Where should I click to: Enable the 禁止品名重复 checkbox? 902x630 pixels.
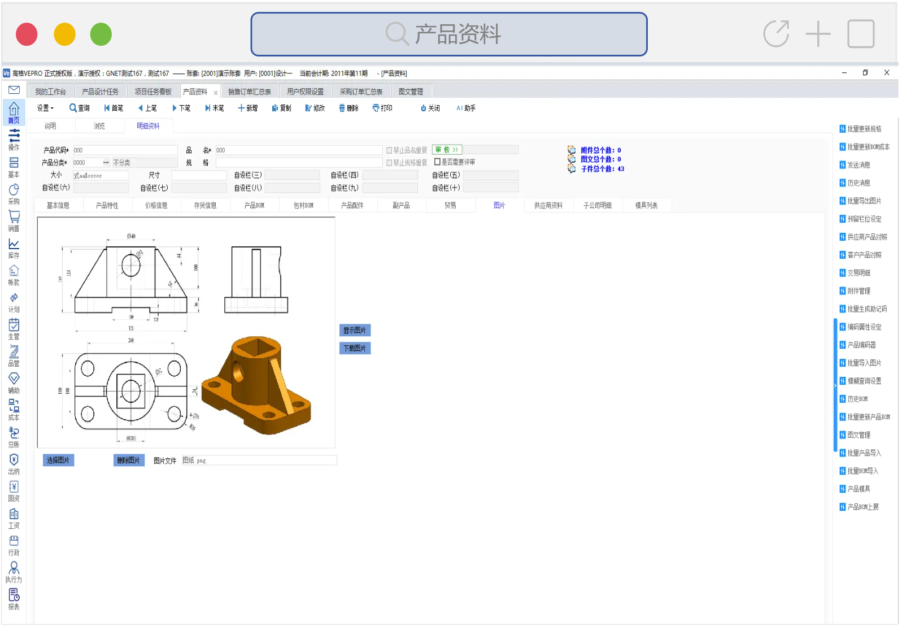[389, 150]
